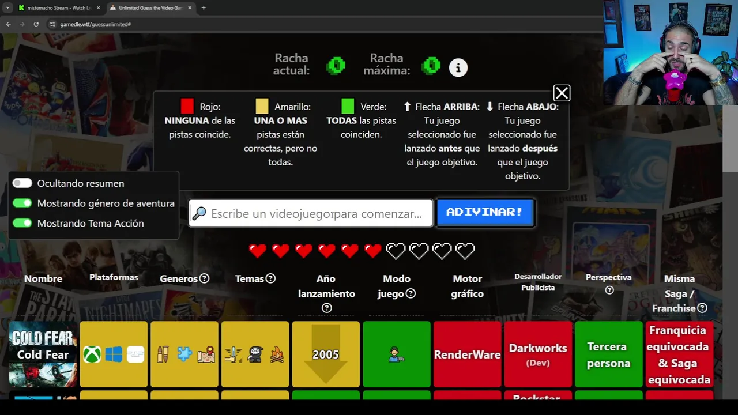Screen dimensions: 738x415
Task: Click help icon under Perspectiva header
Action: click(609, 290)
